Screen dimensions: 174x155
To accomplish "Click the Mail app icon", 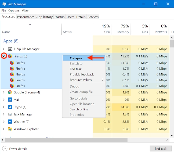I will [10, 100].
